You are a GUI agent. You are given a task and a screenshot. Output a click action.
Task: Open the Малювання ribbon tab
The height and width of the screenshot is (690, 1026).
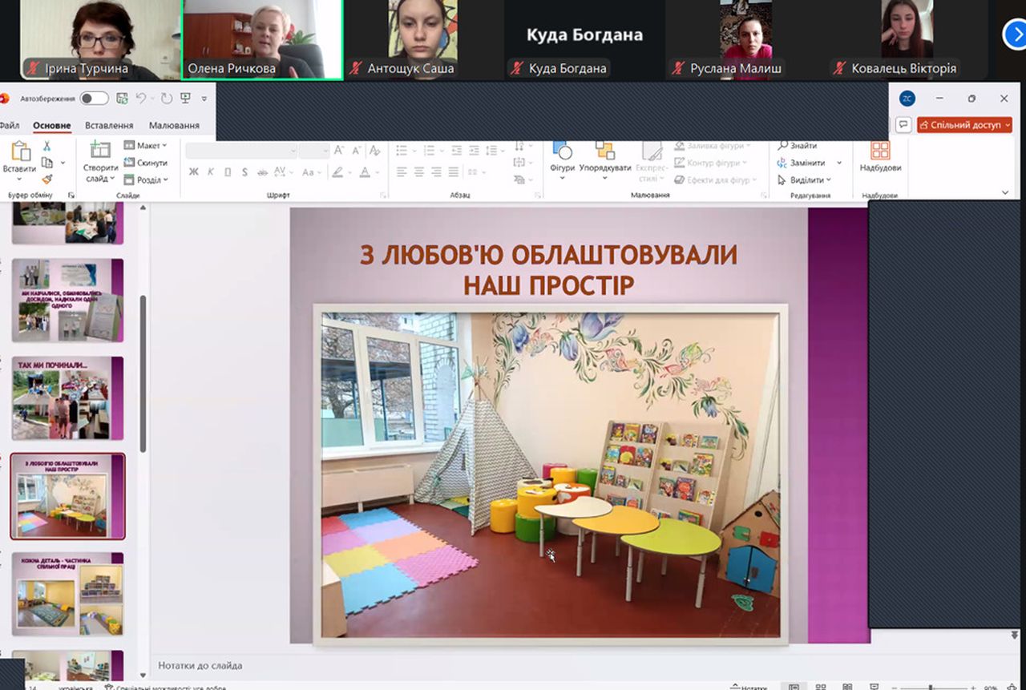174,126
